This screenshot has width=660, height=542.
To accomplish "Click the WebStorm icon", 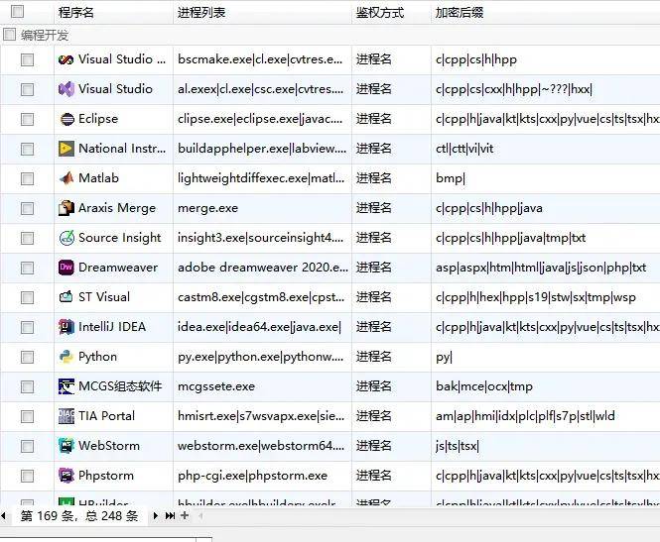I will pyautogui.click(x=66, y=446).
